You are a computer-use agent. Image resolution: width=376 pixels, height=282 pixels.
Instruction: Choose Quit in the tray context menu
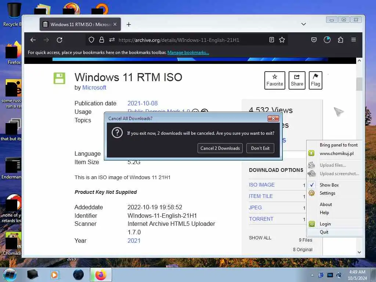pyautogui.click(x=335, y=232)
